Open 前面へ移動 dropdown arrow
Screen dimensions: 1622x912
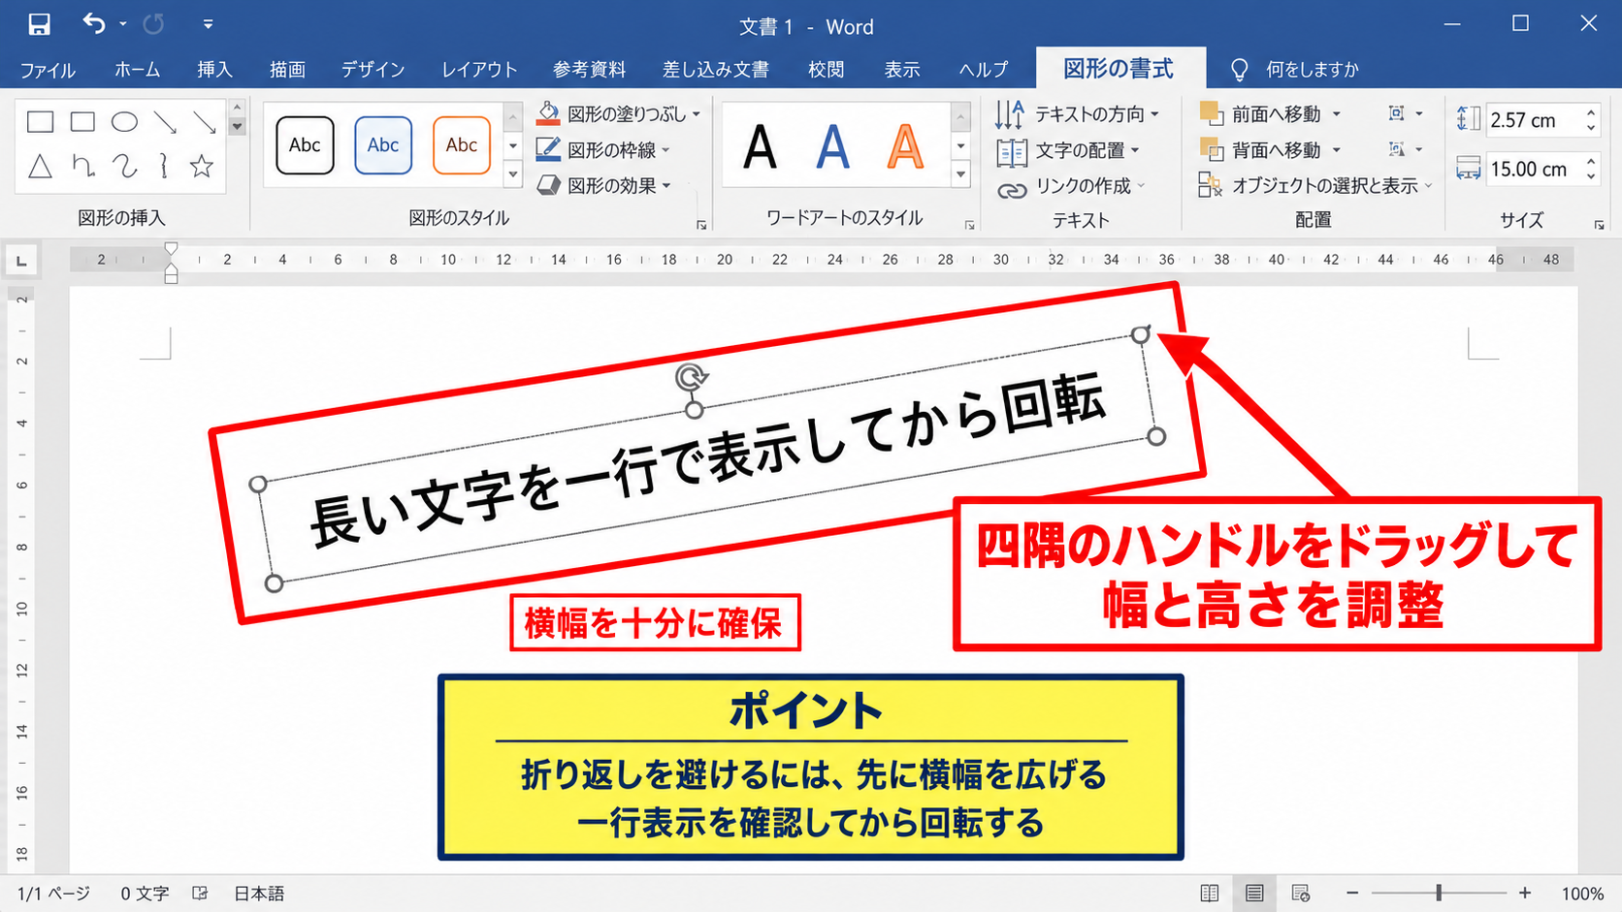click(1337, 114)
